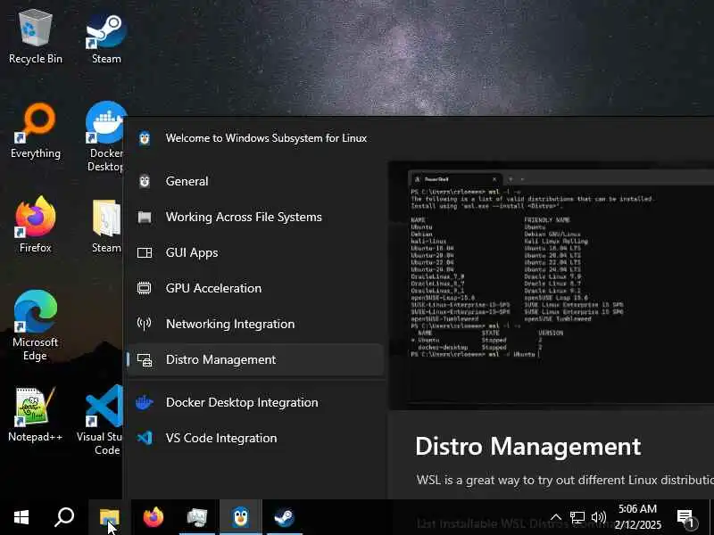Open the notification center
714x535 pixels.
[685, 518]
